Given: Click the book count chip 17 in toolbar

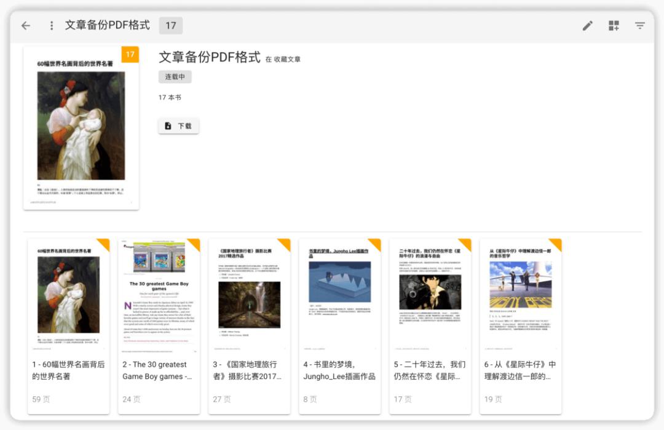Looking at the screenshot, I should 171,25.
